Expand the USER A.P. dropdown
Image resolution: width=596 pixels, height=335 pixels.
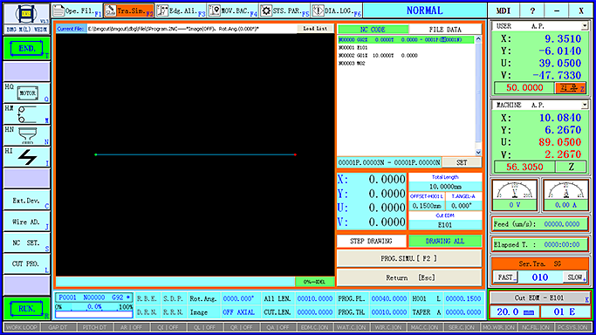[x=585, y=26]
